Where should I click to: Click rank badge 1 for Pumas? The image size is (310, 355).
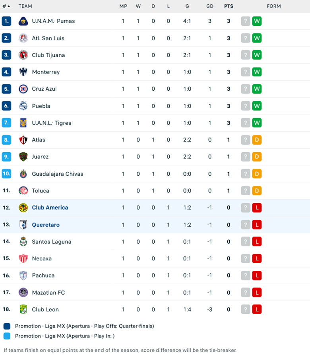[x=6, y=21]
